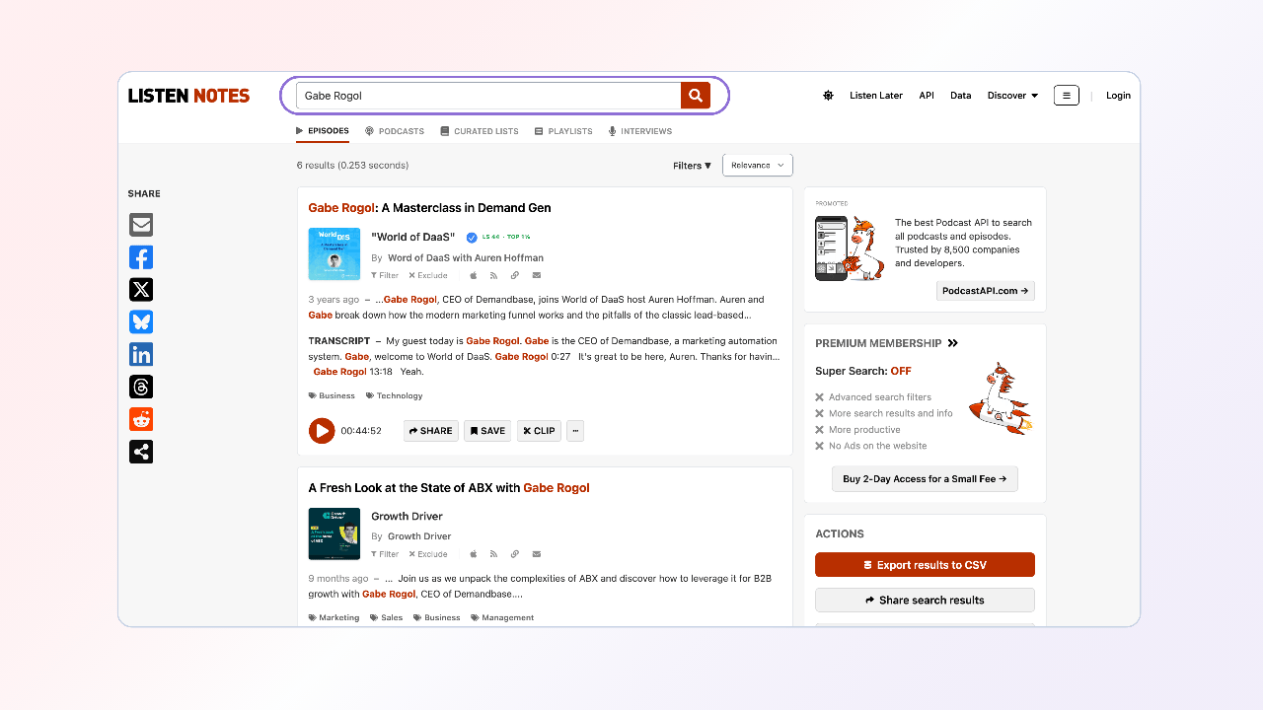Open the Relevance sort dropdown
1263x710 pixels.
[x=757, y=166]
